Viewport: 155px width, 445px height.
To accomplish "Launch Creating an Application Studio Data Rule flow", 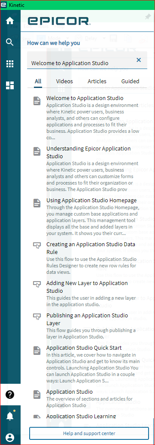I will click(x=91, y=248).
